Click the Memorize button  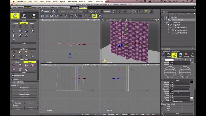(x=18, y=103)
